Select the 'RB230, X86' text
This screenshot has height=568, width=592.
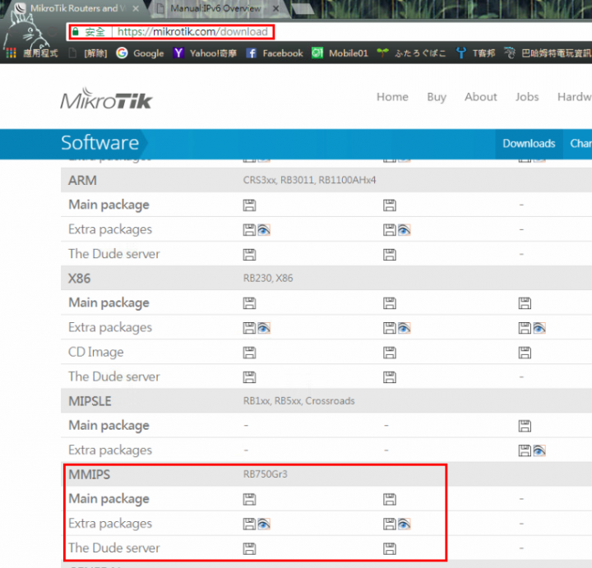[x=268, y=278]
